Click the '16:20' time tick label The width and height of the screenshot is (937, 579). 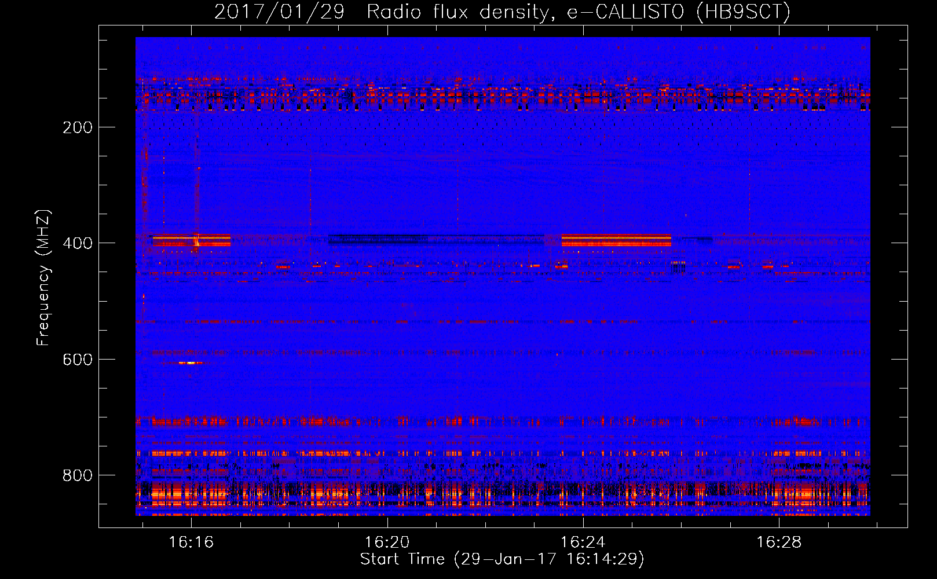(387, 542)
